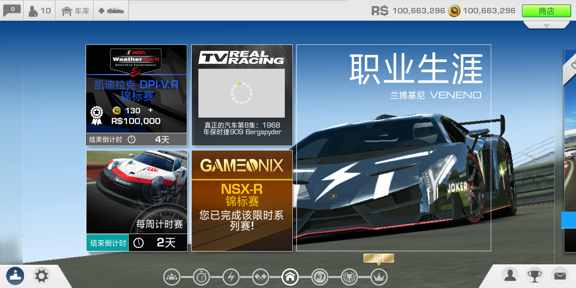Screen dimensions: 576x288
Task: Go to the R3 logo section
Action: [320, 276]
